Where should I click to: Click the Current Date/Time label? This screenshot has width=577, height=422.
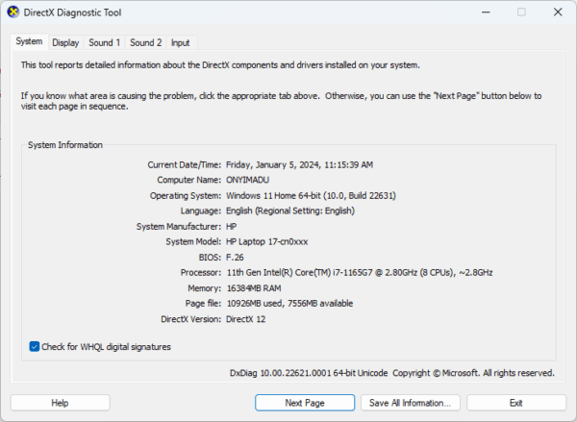tap(185, 164)
